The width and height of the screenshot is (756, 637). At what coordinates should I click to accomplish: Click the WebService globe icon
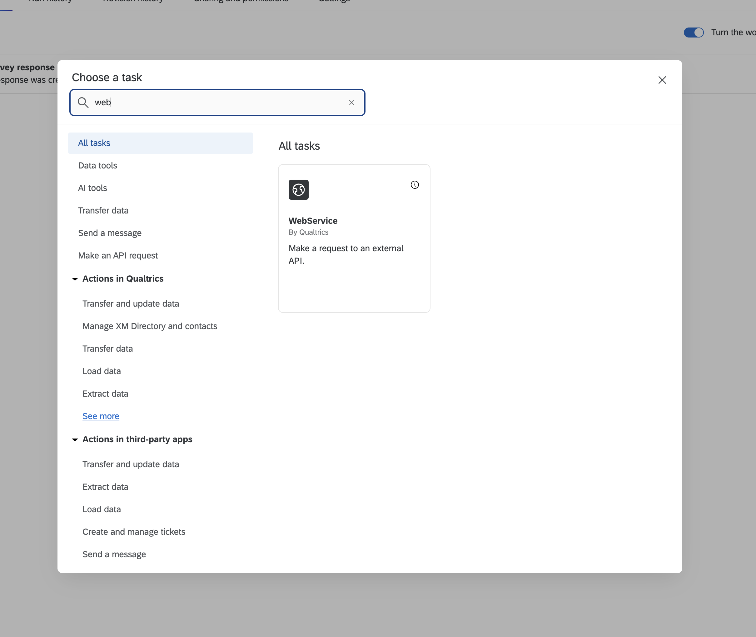point(298,190)
